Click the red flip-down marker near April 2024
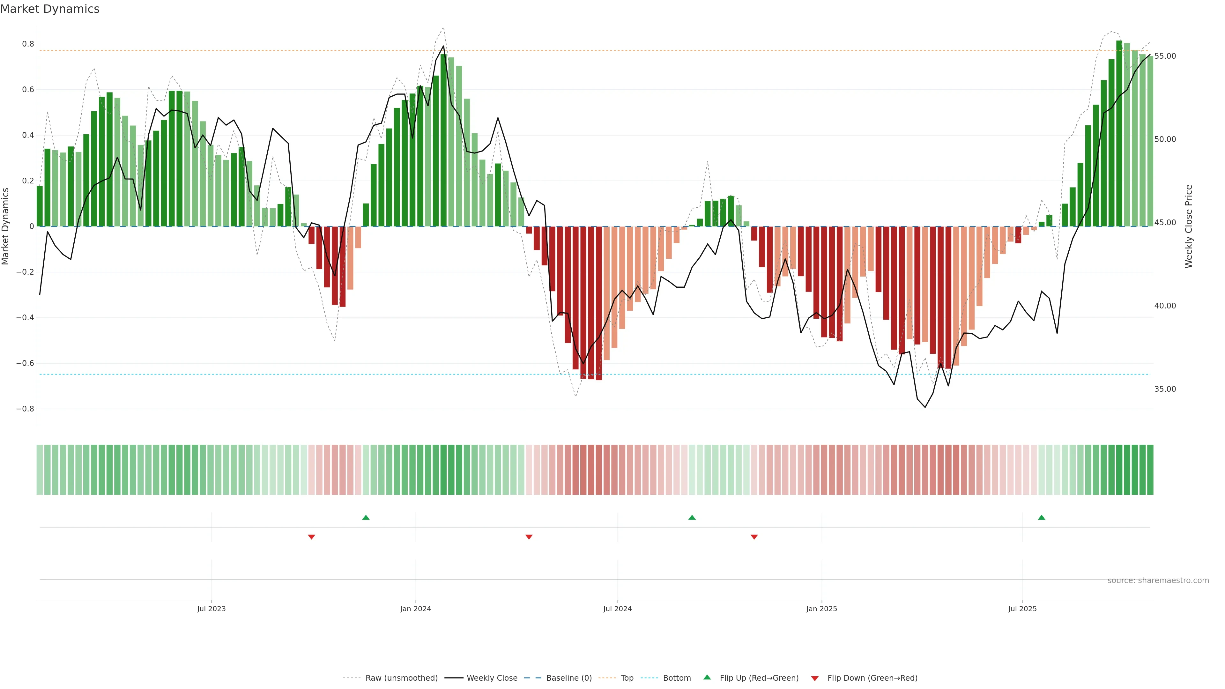Image resolution: width=1225 pixels, height=689 pixels. click(529, 537)
